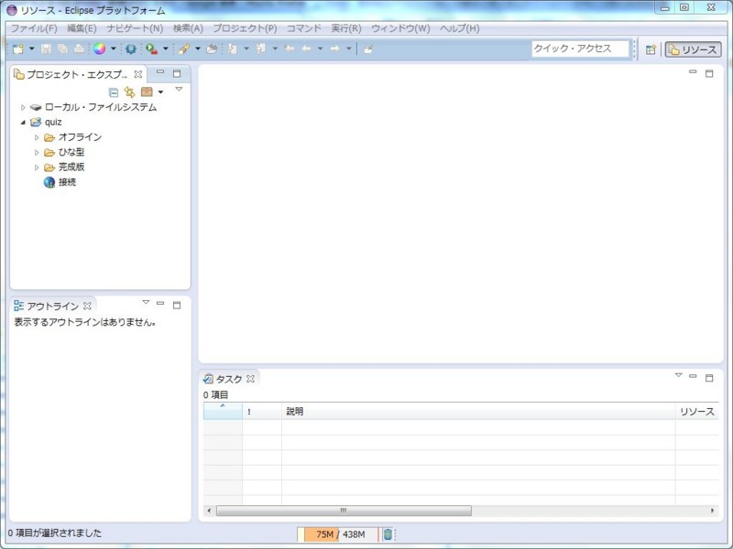The width and height of the screenshot is (733, 549).
Task: Open the Back history dropdown arrow
Action: (x=320, y=48)
